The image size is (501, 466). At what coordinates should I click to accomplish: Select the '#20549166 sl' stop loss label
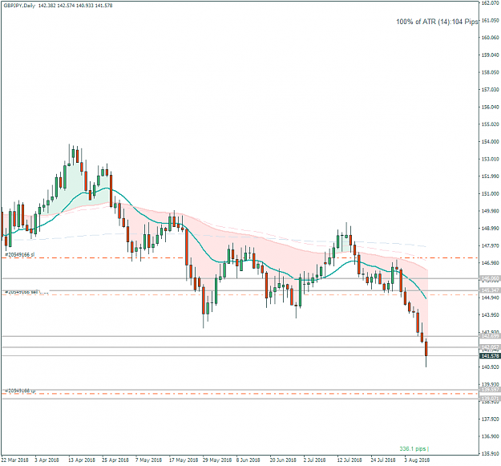coord(20,254)
